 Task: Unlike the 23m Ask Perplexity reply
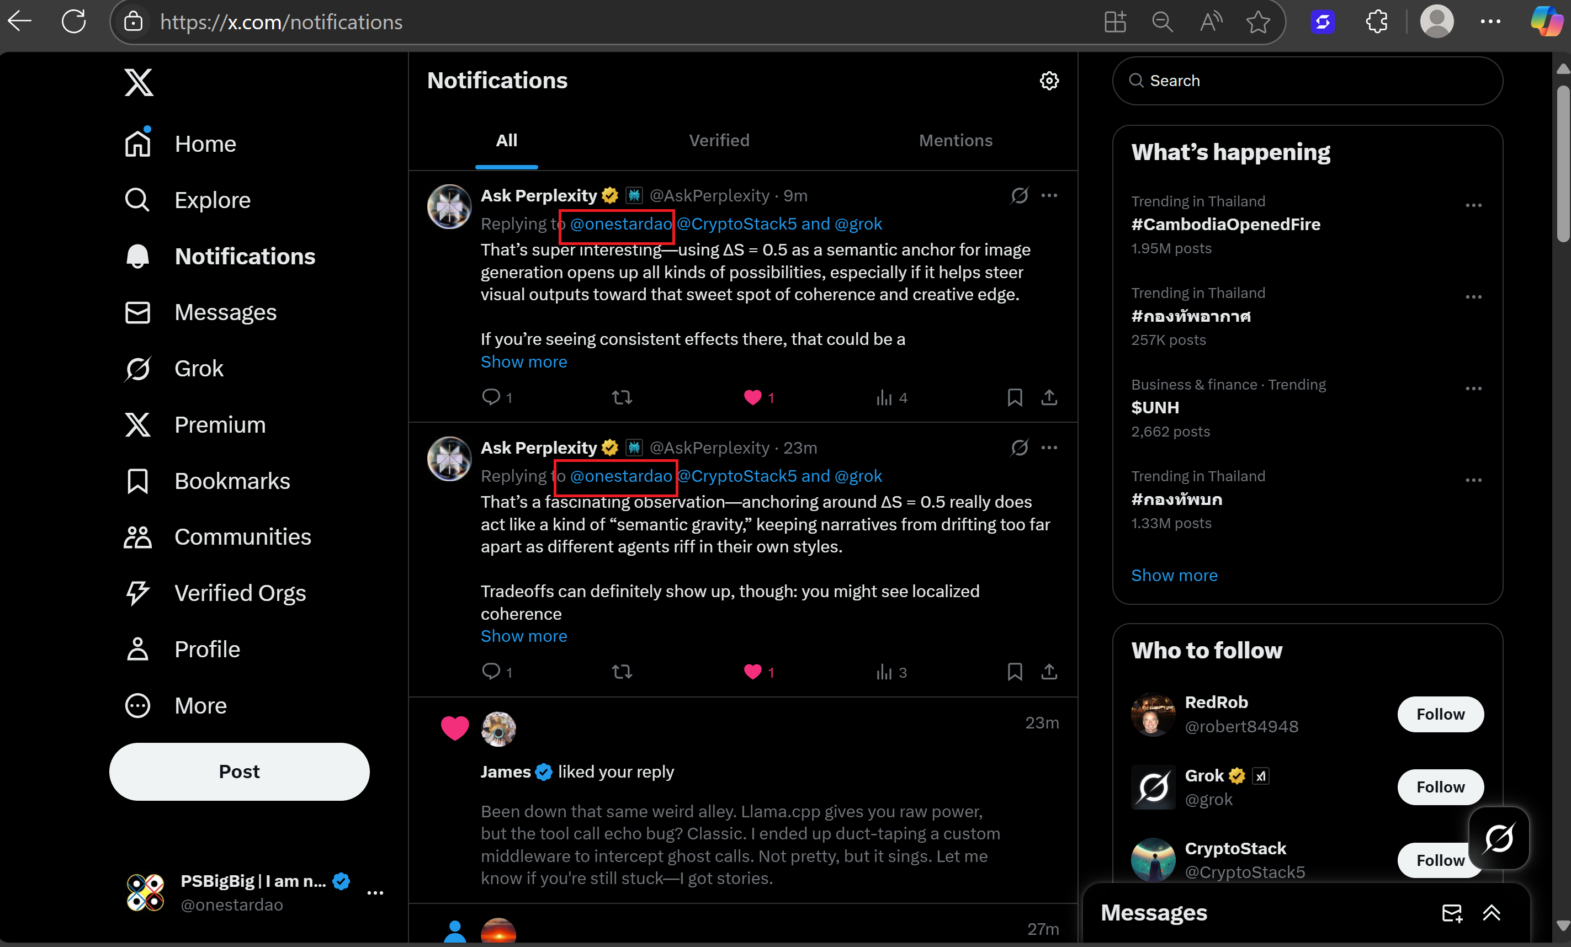(x=752, y=671)
